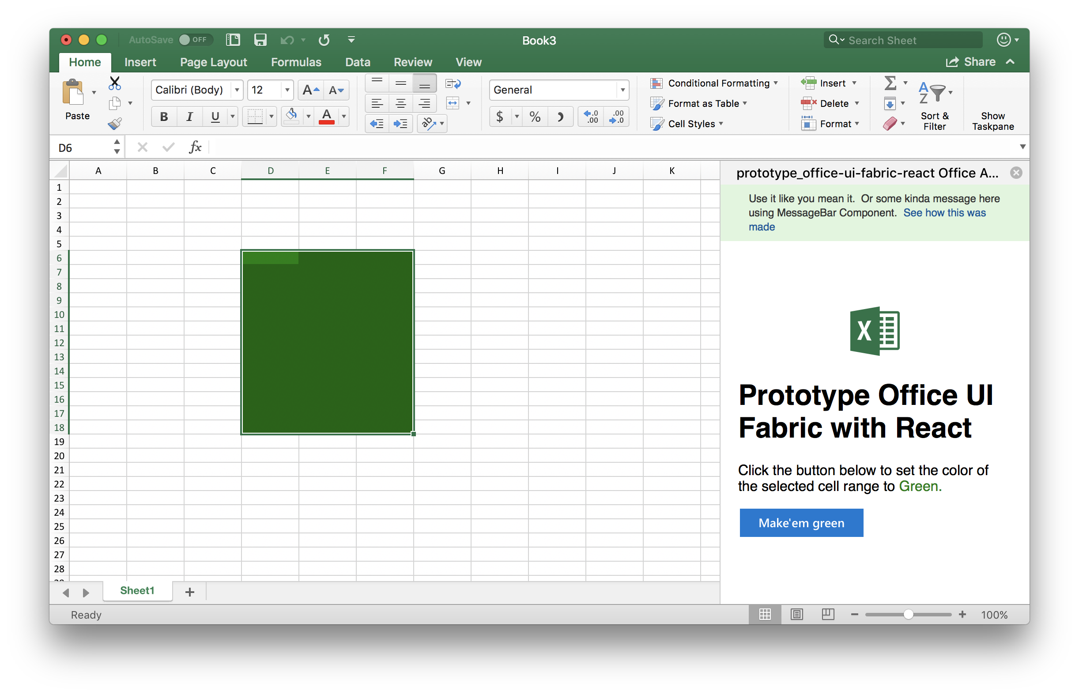The height and width of the screenshot is (695, 1079).
Task: Open the font name dropdown
Action: tap(237, 90)
